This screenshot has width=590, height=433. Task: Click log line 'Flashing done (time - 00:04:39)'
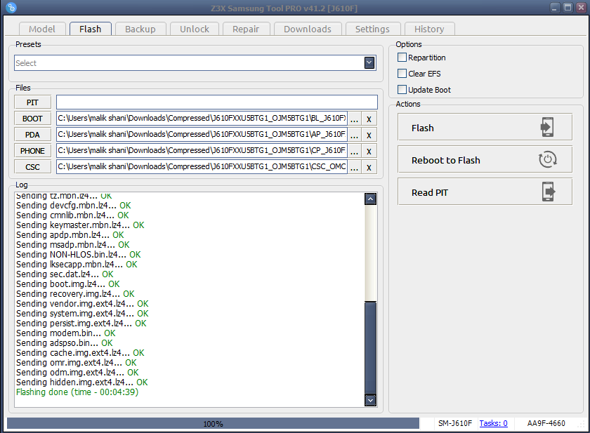[x=77, y=392]
